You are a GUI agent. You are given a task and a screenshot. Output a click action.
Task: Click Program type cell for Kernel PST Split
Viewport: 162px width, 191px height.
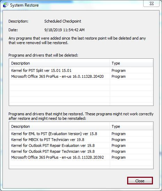tap(118, 70)
